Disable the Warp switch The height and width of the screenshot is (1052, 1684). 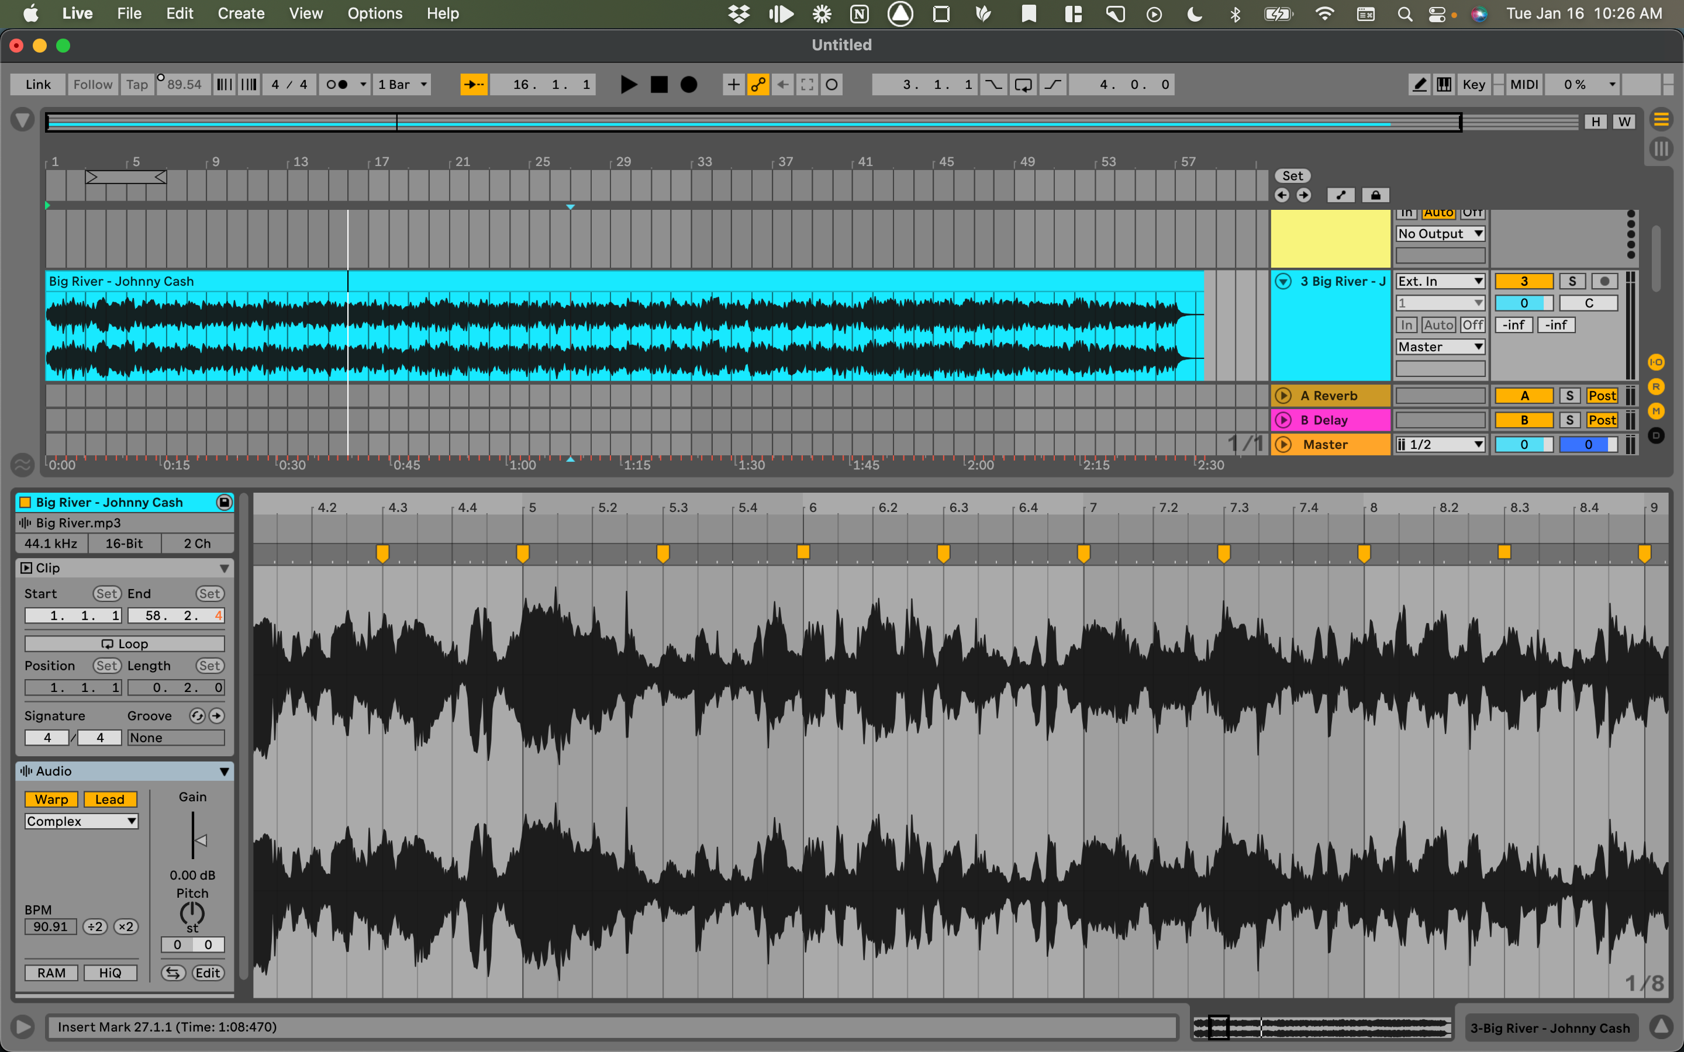coord(51,800)
